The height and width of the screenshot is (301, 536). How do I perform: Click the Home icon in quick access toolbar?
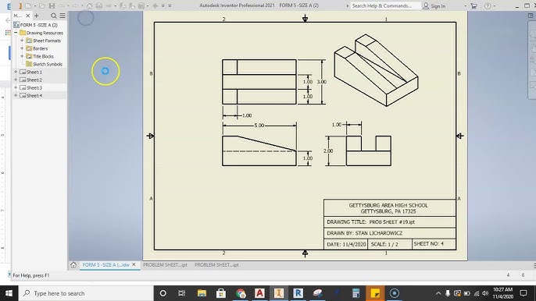89,5
